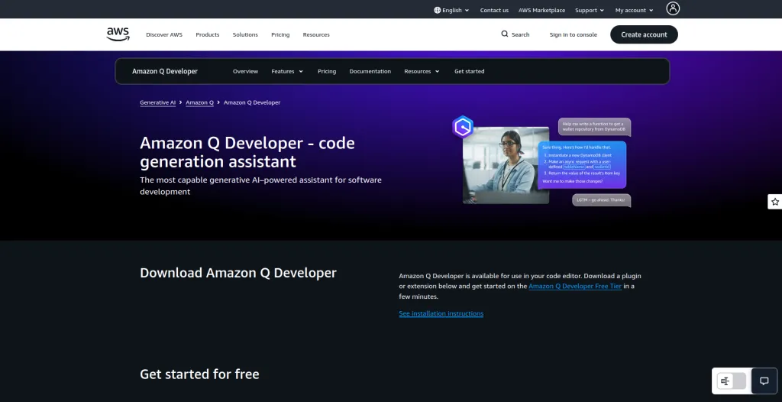Open the user profile icon

[673, 8]
